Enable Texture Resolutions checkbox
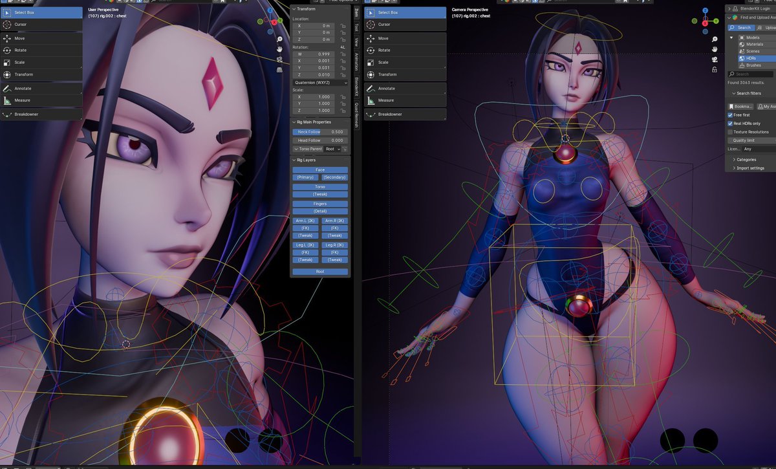The height and width of the screenshot is (469, 776). pyautogui.click(x=731, y=132)
